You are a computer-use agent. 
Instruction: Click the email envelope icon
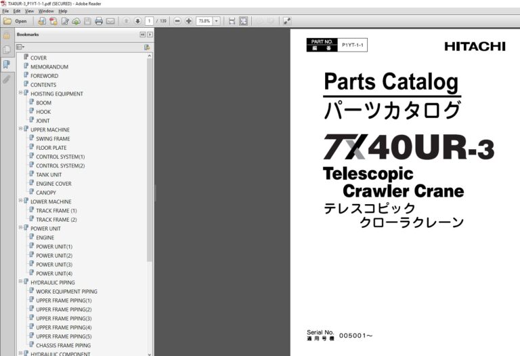[110, 21]
